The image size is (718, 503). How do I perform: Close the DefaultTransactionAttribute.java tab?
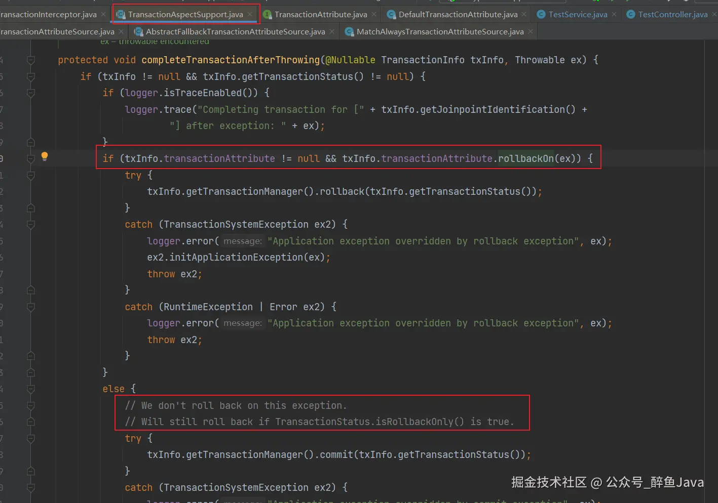pyautogui.click(x=524, y=15)
